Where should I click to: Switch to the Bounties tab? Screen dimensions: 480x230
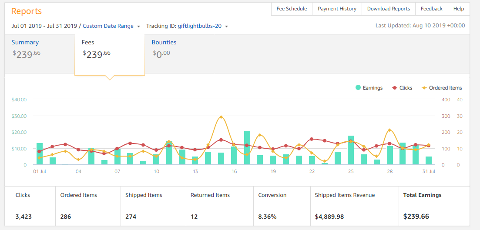(164, 42)
